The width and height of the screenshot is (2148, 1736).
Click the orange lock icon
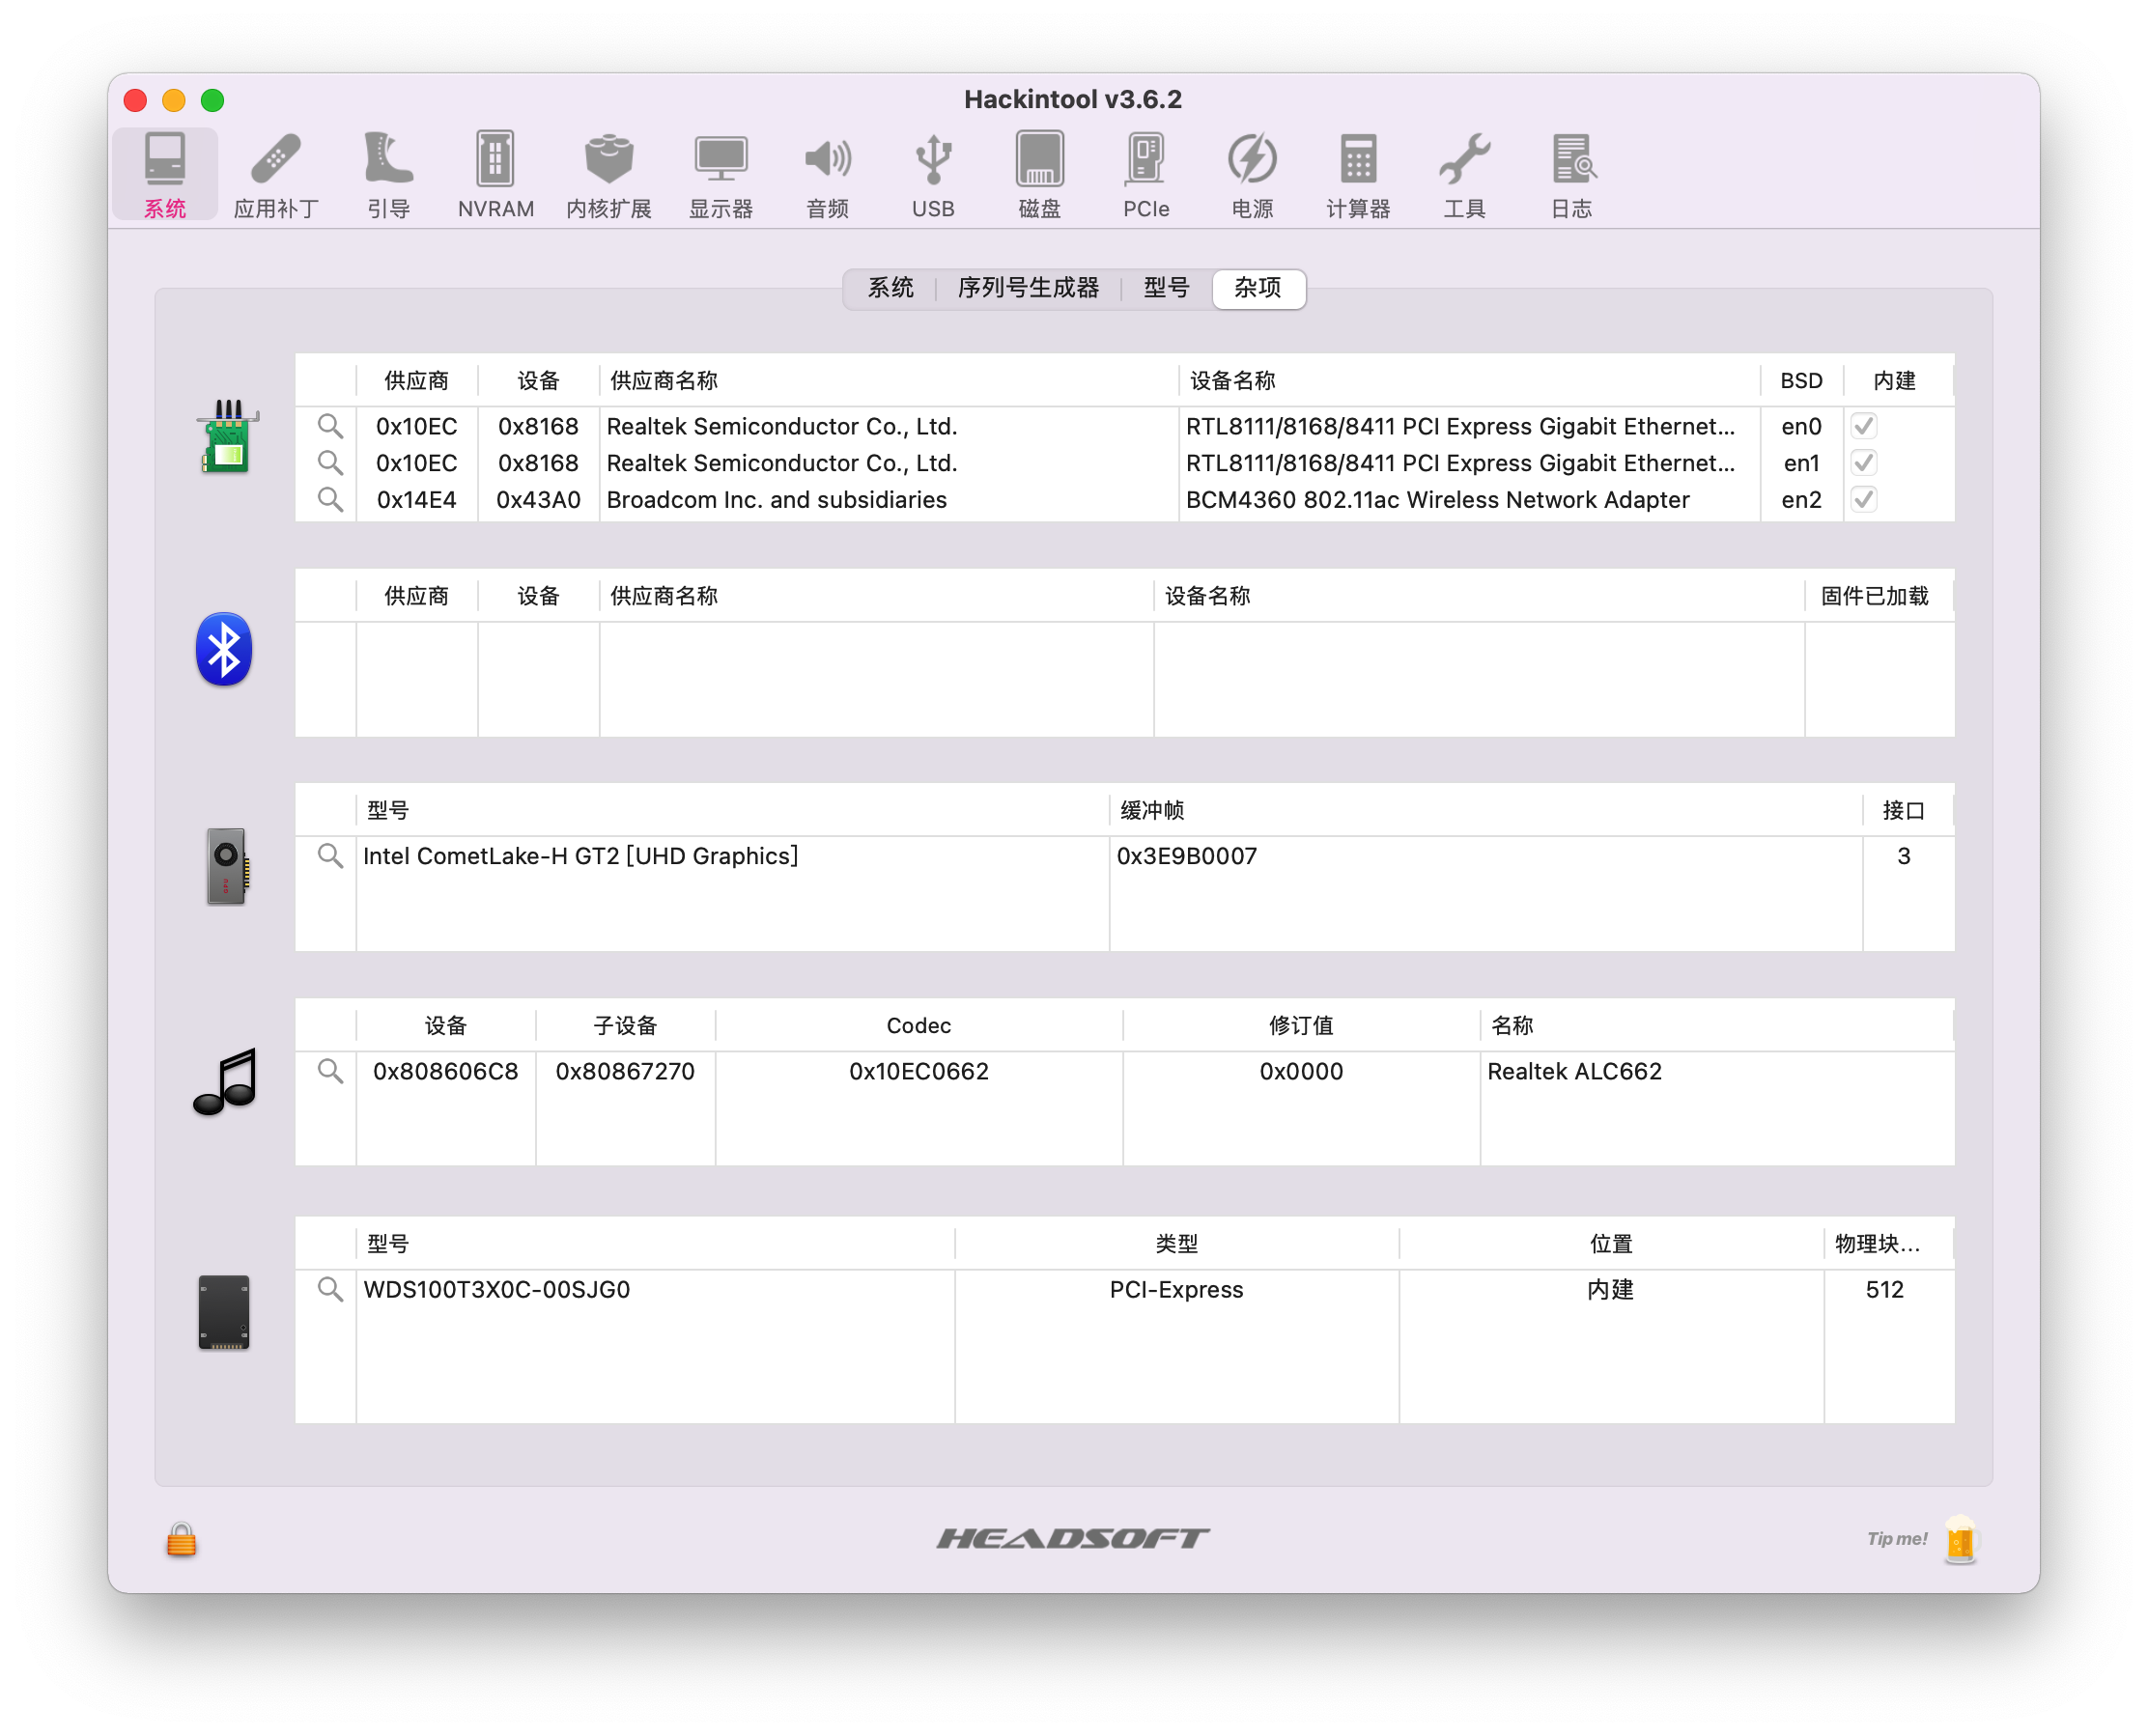tap(181, 1539)
